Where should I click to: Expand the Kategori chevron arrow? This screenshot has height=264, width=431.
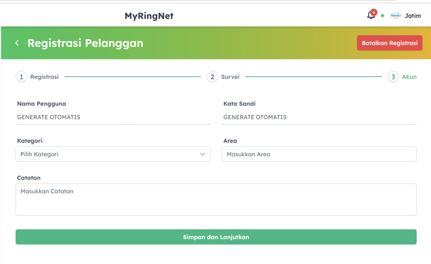coord(202,154)
